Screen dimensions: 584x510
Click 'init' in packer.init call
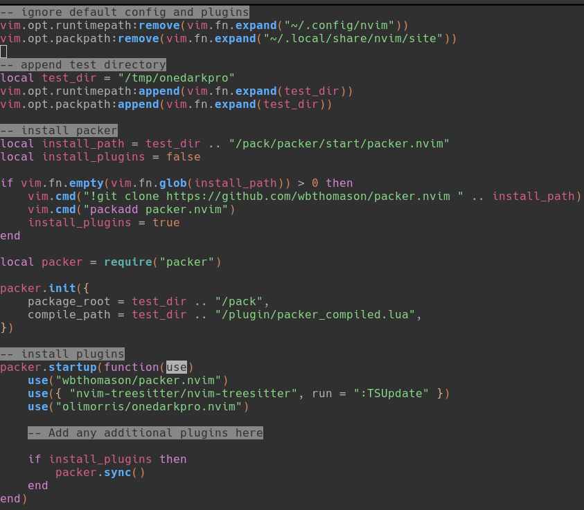[62, 289]
